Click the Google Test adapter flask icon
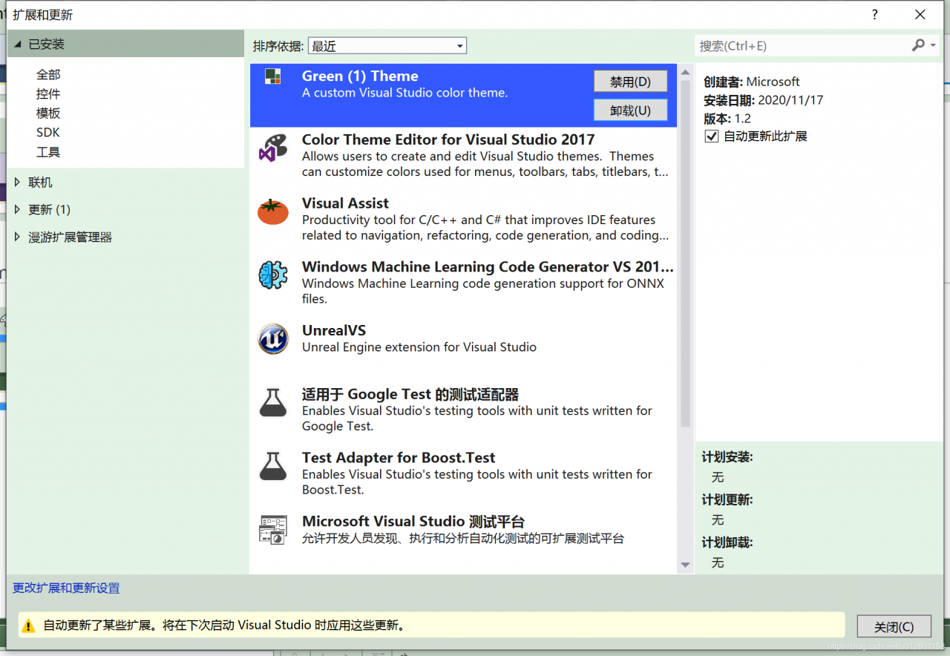 pyautogui.click(x=273, y=402)
